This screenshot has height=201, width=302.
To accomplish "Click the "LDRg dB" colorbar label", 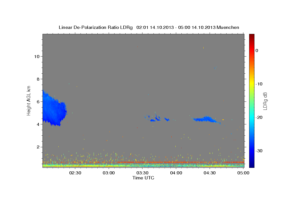I will pyautogui.click(x=265, y=101).
